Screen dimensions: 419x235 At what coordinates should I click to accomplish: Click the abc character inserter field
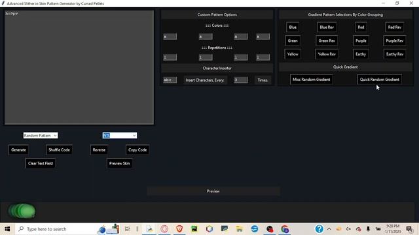(x=170, y=80)
